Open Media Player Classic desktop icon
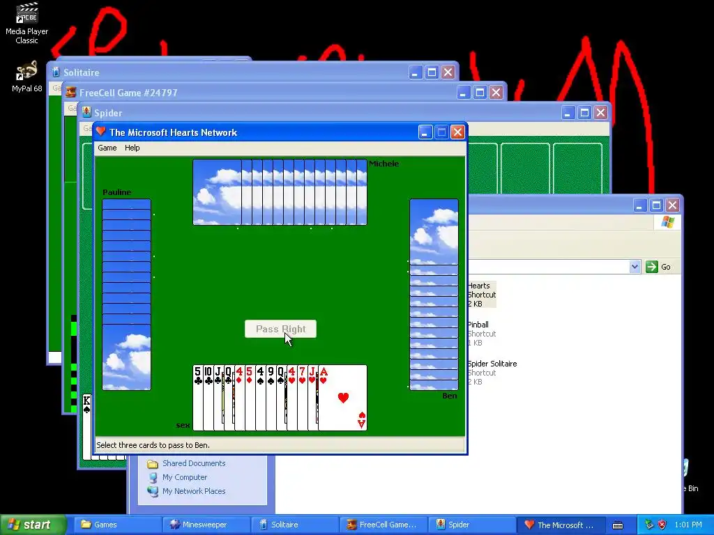 [x=27, y=24]
